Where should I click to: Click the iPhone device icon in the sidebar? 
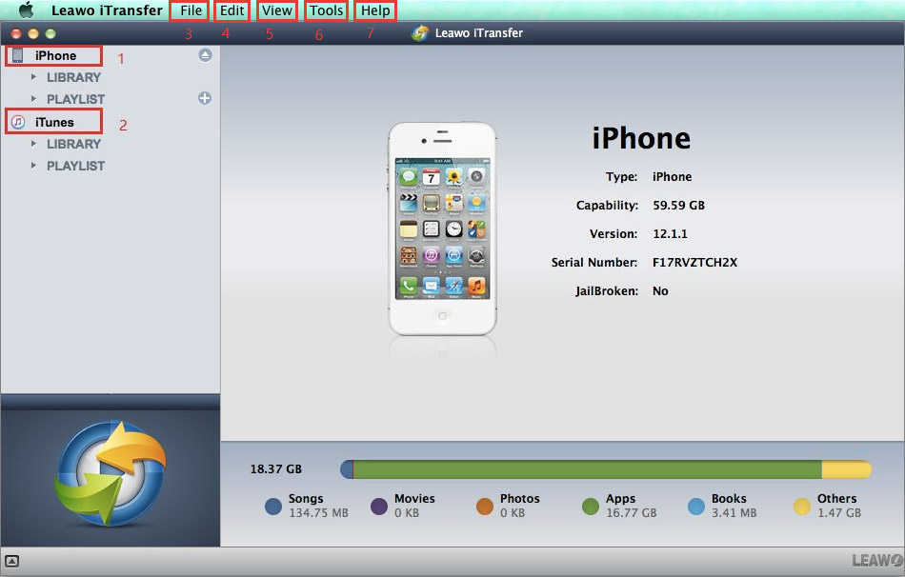(x=17, y=55)
